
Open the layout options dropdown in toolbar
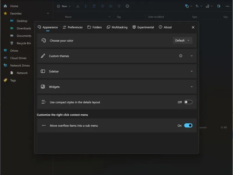(209, 6)
